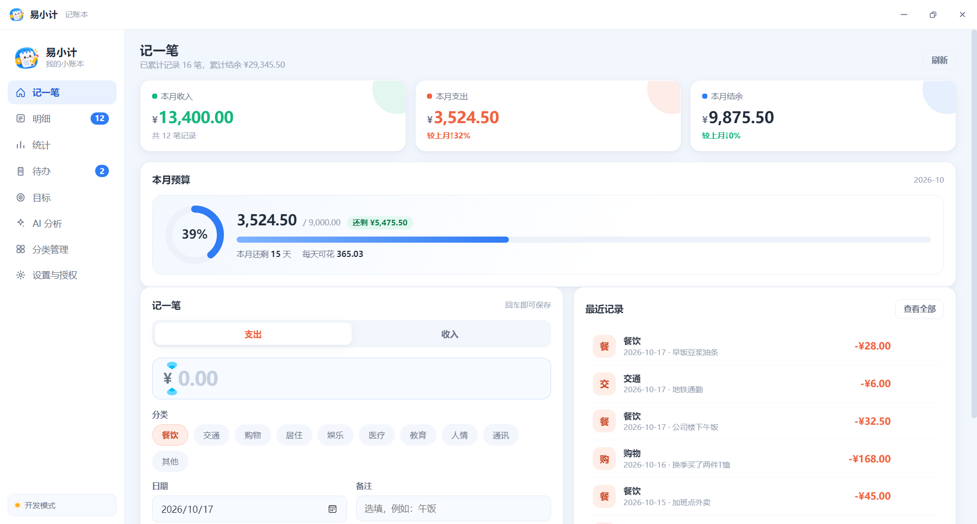This screenshot has width=977, height=524.
Task: Select the 购物 category chip
Action: [x=253, y=435]
